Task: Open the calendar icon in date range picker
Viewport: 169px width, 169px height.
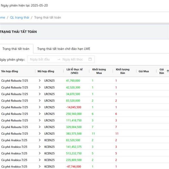Action: [x=90, y=59]
